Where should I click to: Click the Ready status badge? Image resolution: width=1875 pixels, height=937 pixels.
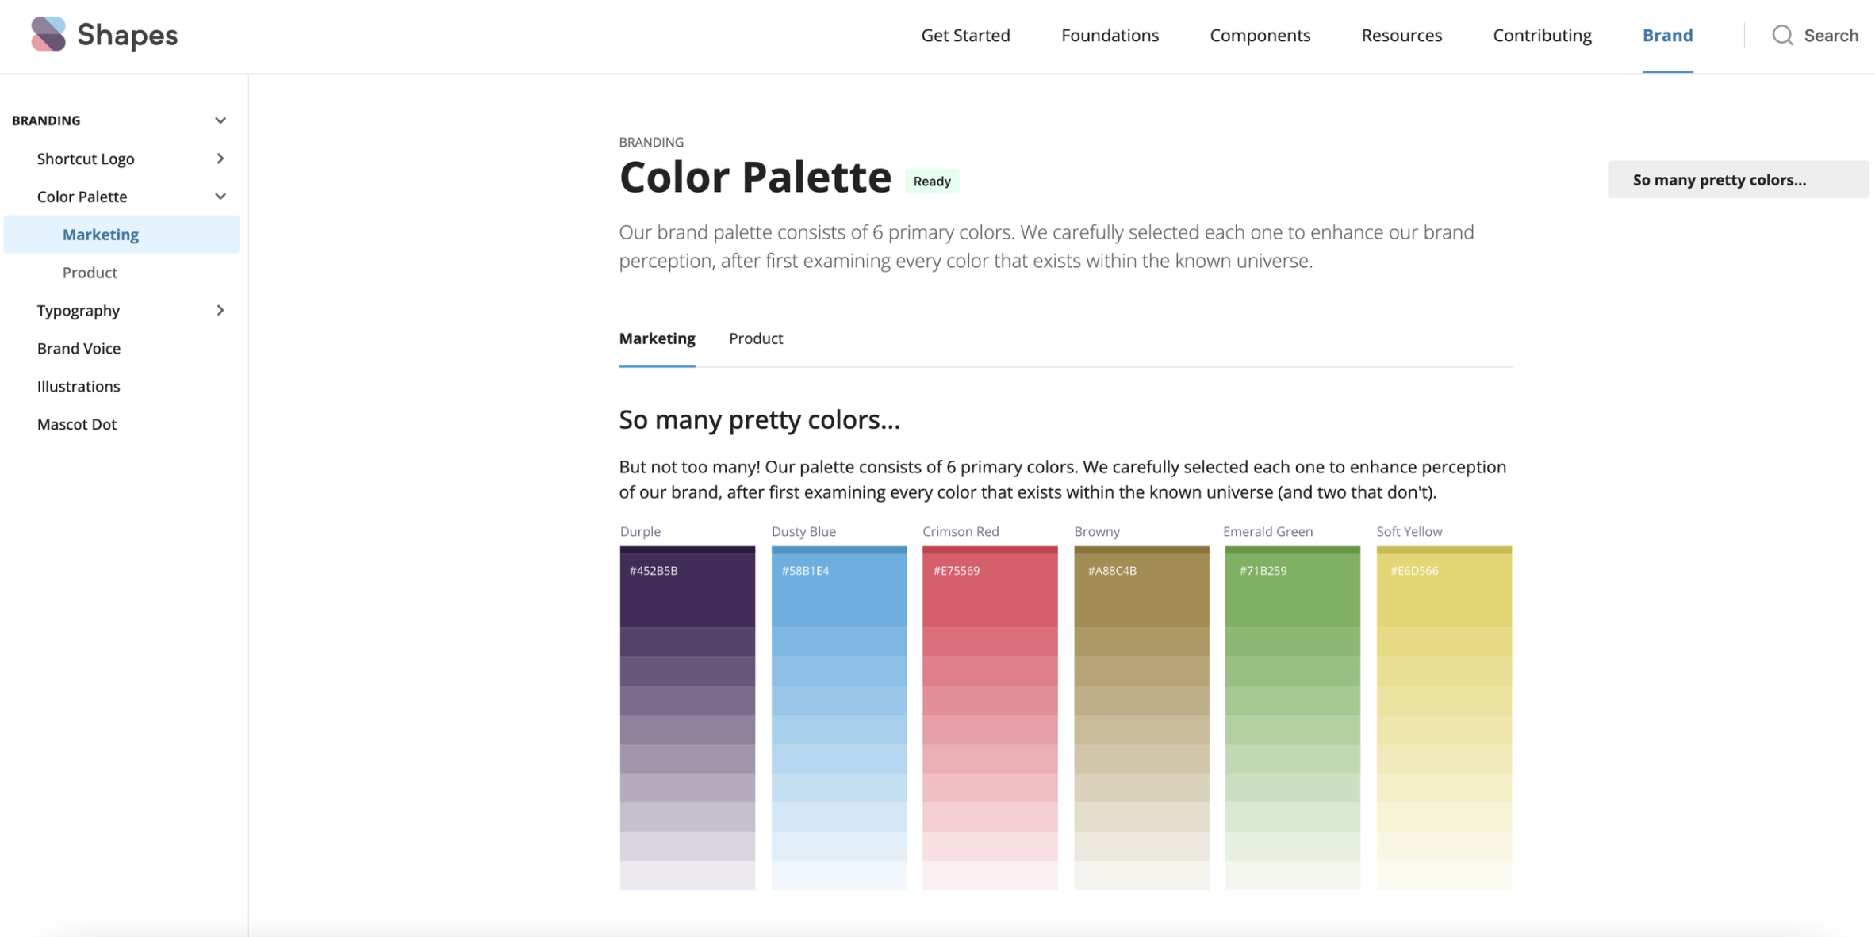[932, 181]
